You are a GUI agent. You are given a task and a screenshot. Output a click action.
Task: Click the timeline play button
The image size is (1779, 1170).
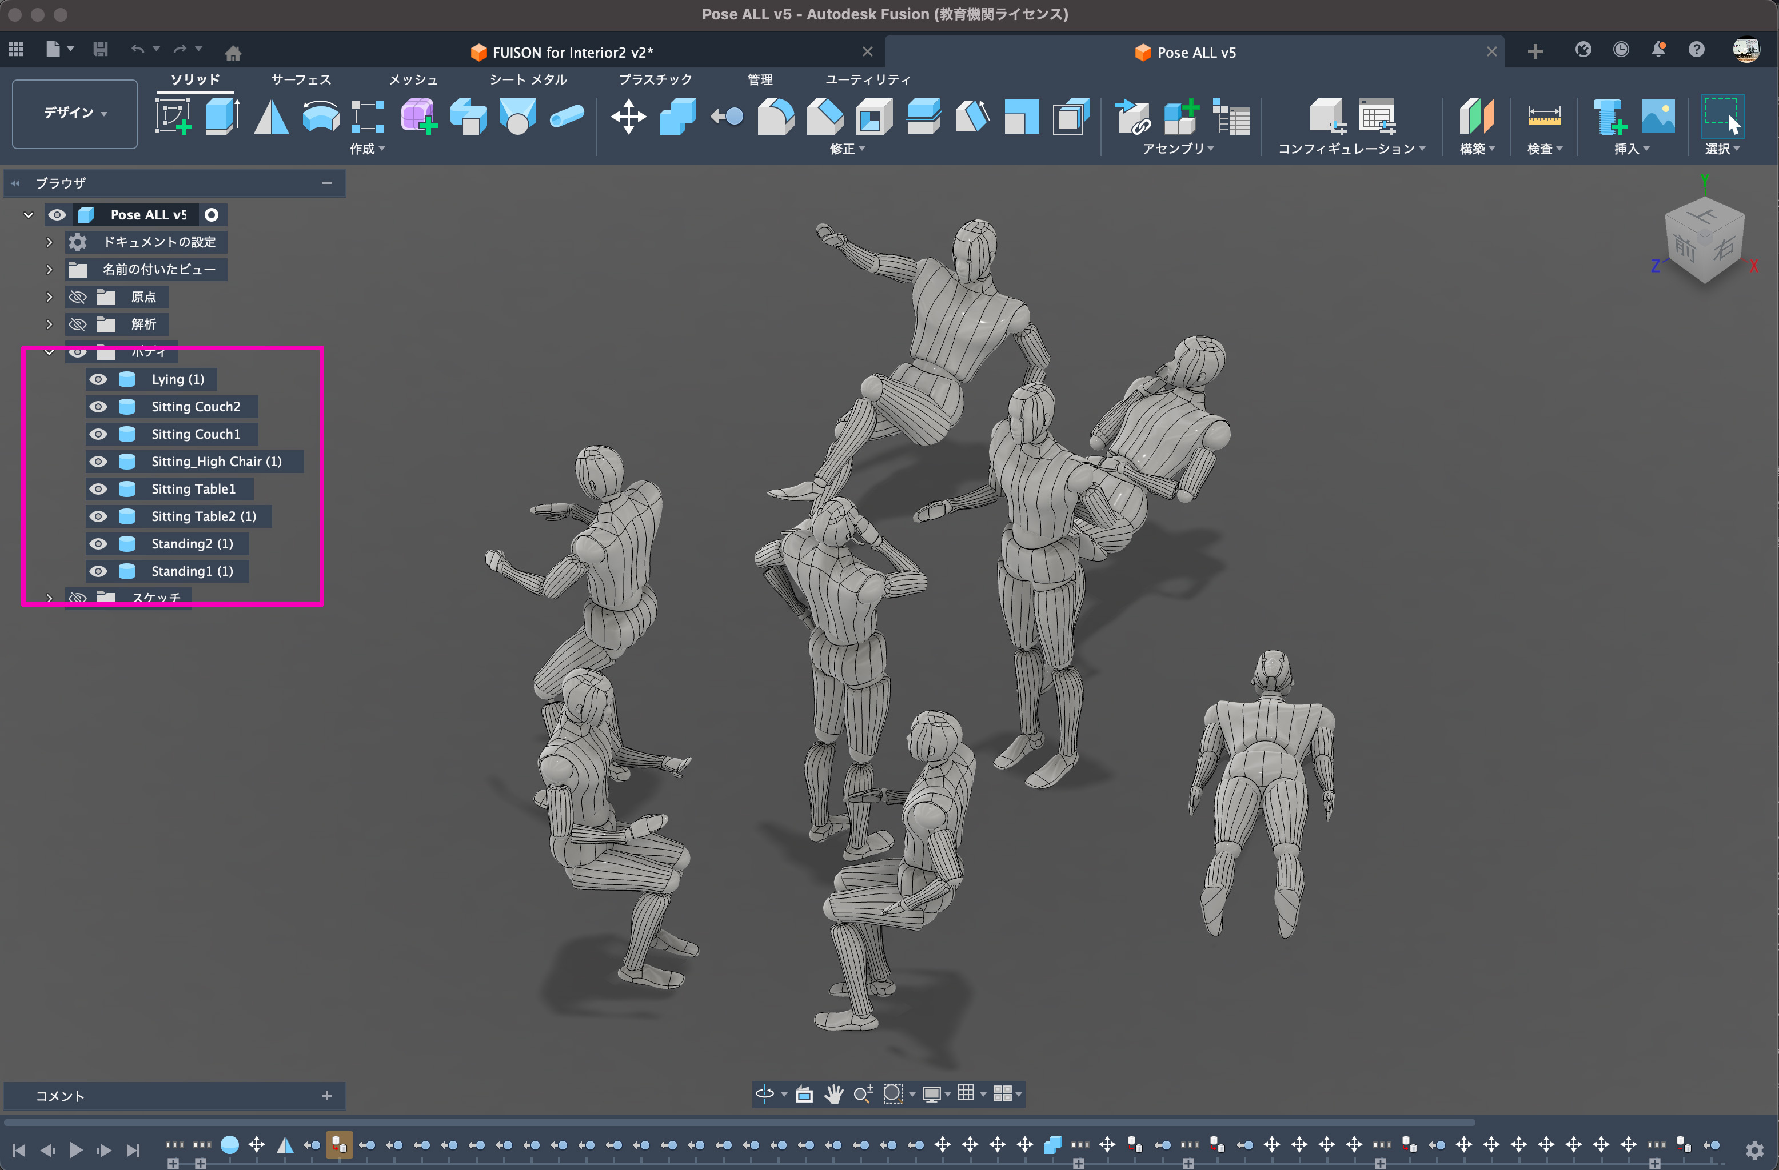tap(75, 1151)
